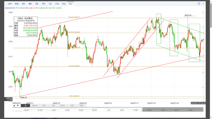
Task: Enable the WR indicator
Action: click(x=72, y=105)
